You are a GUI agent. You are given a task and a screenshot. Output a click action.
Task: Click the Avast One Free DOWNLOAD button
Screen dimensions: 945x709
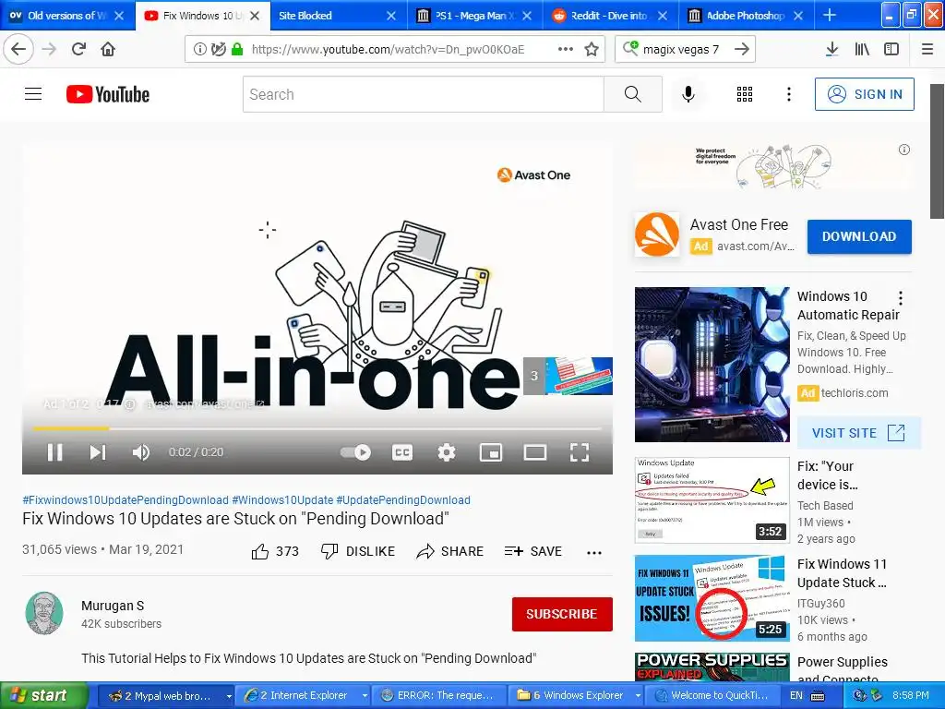(859, 236)
